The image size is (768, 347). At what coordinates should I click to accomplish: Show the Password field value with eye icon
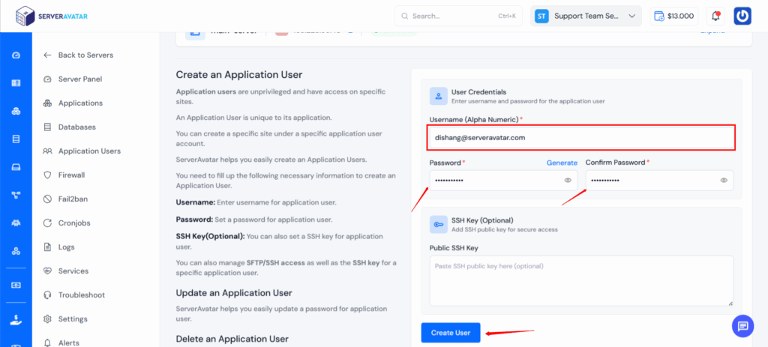point(568,181)
